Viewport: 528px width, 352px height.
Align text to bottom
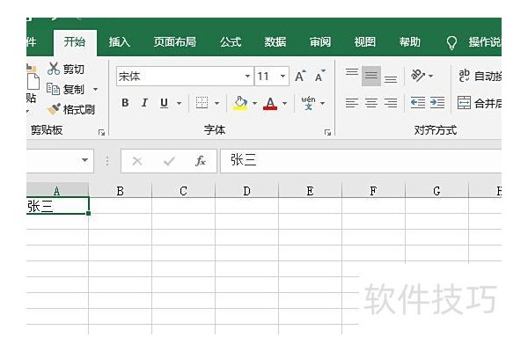[x=391, y=79]
